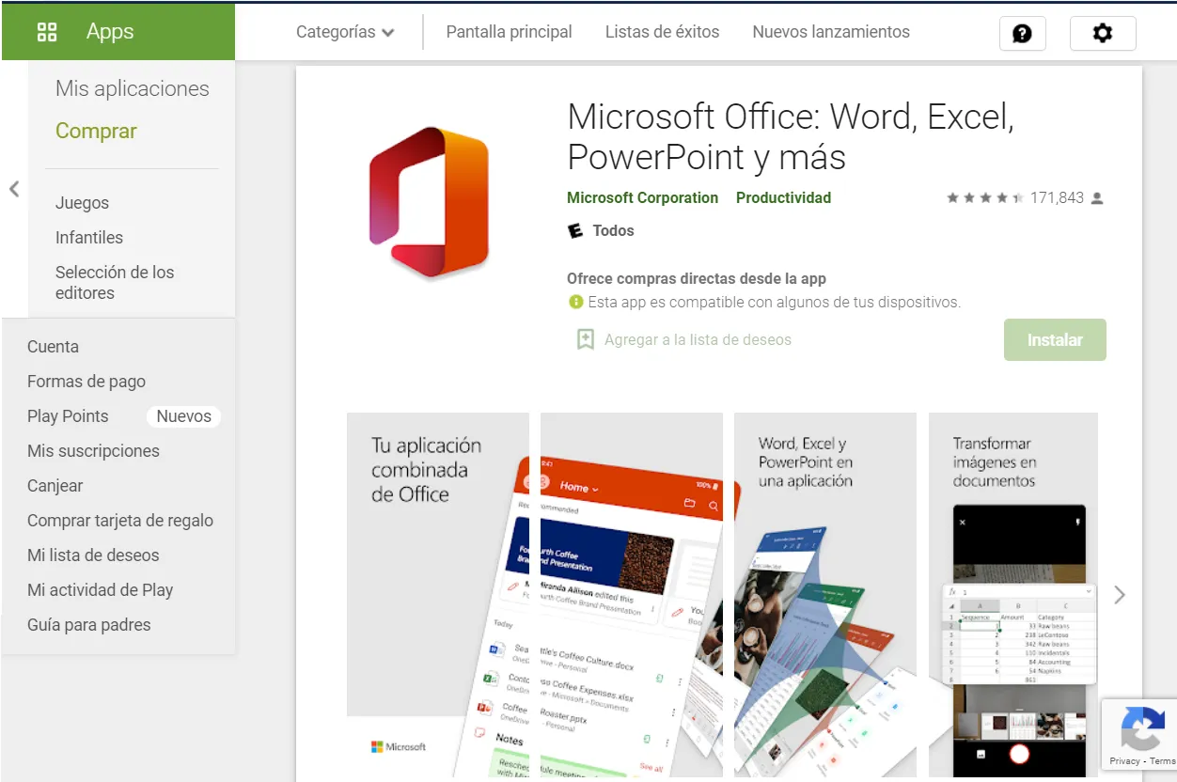Open Mi lista de deseos link
This screenshot has width=1177, height=782.
(93, 555)
